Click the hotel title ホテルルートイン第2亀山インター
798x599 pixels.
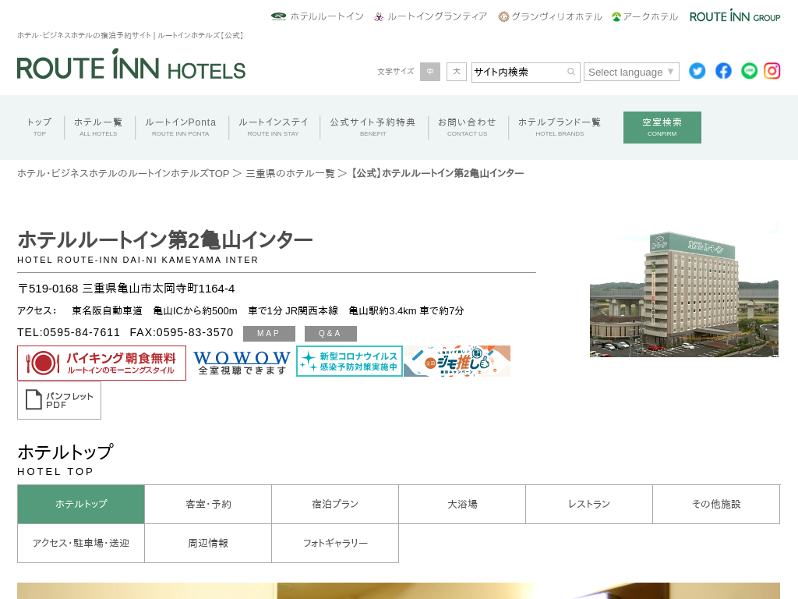[165, 240]
